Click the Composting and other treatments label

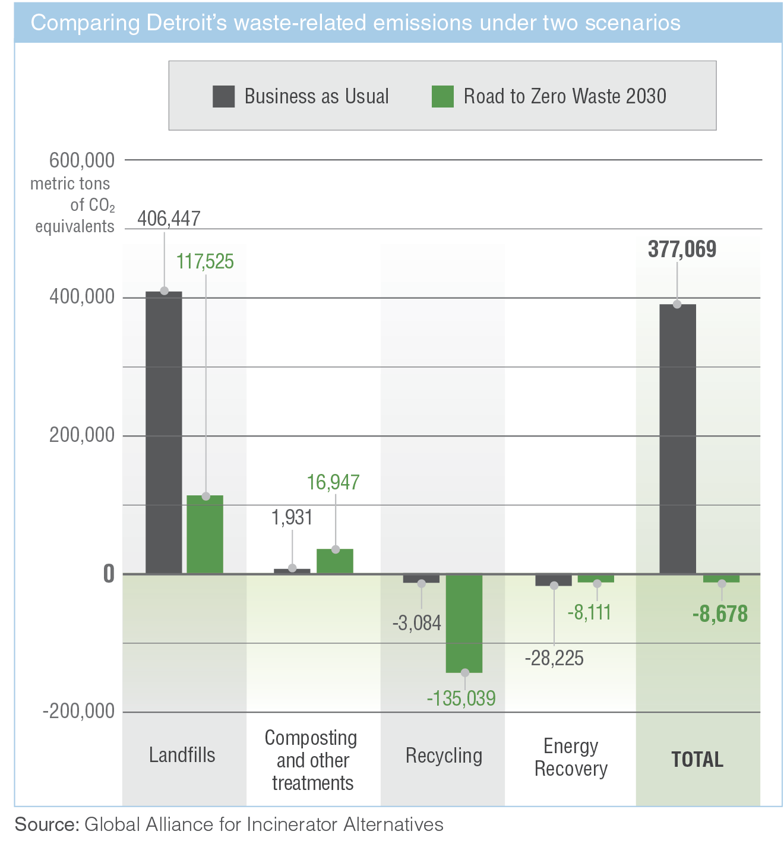pyautogui.click(x=311, y=760)
